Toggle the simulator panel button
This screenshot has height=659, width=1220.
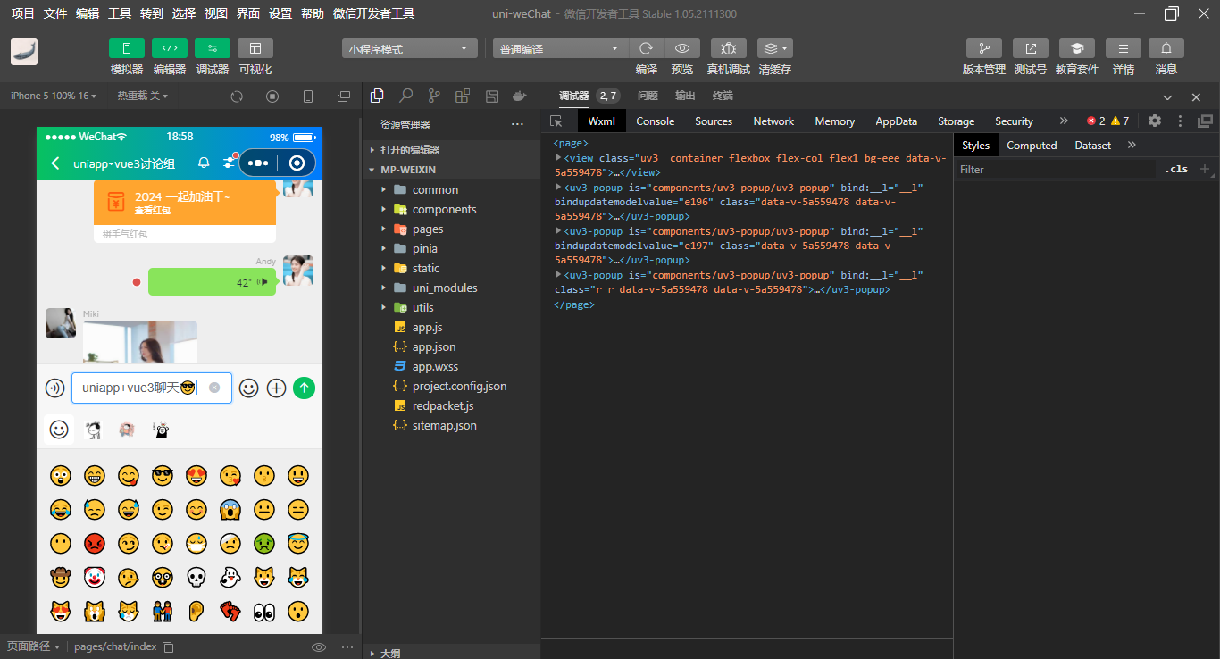pyautogui.click(x=126, y=48)
